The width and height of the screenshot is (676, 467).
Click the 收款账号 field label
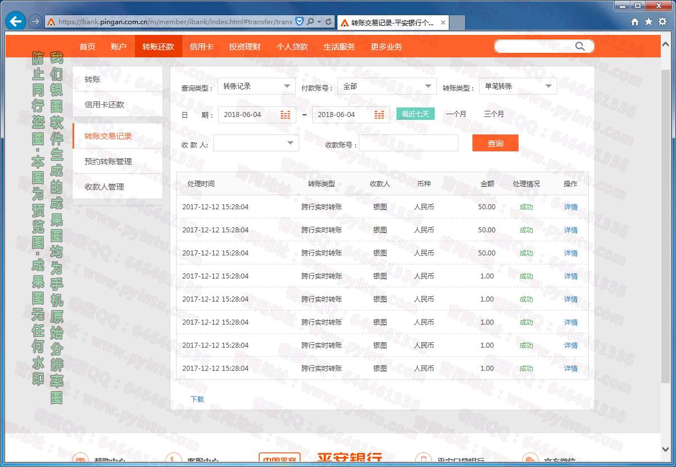(341, 145)
